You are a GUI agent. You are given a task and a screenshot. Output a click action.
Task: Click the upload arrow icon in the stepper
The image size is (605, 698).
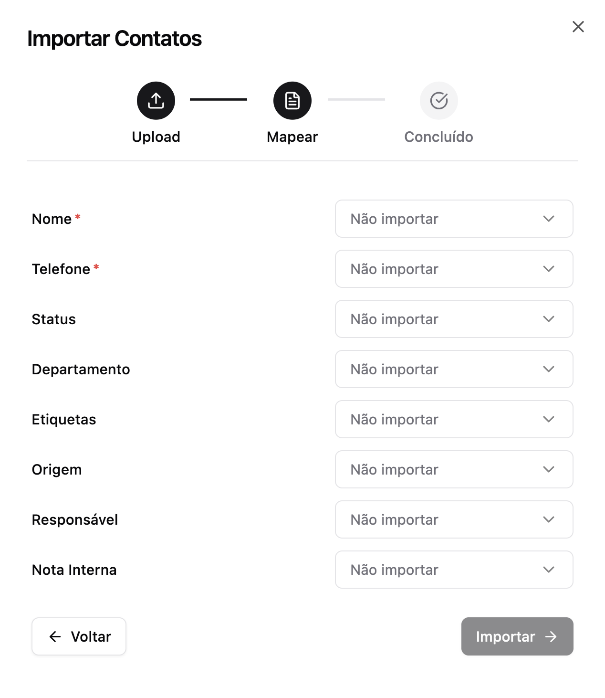[156, 101]
